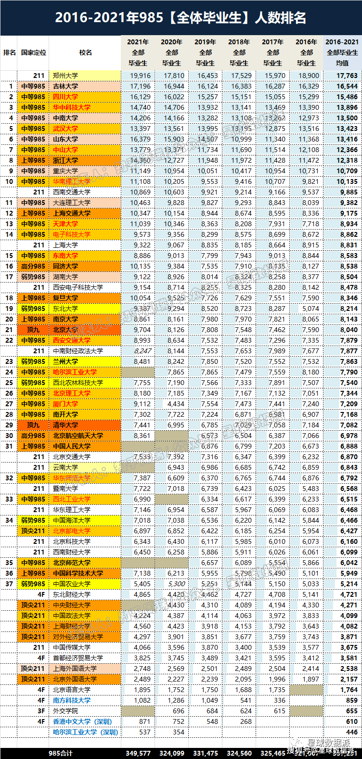362x759 pixels.
Task: Select the school name 南京大学
Action: (65, 319)
